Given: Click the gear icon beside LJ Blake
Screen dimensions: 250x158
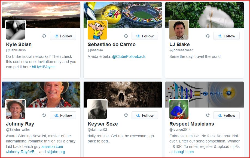Looking at the screenshot, I should 208,36.
